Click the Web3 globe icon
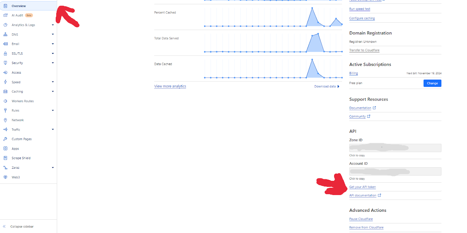This screenshot has width=467, height=233. (x=5, y=177)
